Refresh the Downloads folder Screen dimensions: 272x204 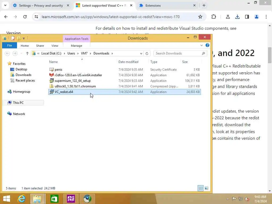147,53
